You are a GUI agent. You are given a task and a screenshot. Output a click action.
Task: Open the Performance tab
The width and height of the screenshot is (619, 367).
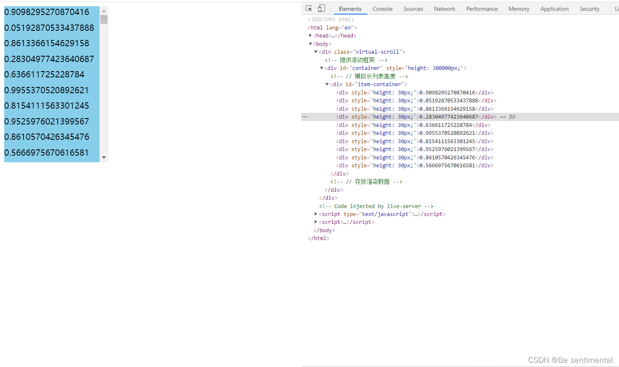[482, 9]
